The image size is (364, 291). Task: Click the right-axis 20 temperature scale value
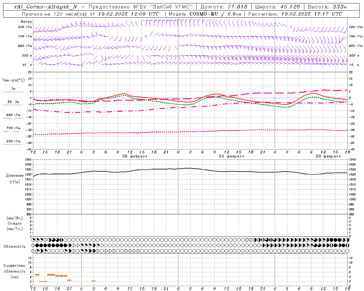pos(351,72)
